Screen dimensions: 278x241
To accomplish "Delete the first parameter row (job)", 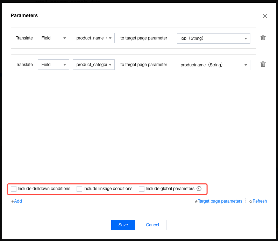I will pyautogui.click(x=263, y=38).
